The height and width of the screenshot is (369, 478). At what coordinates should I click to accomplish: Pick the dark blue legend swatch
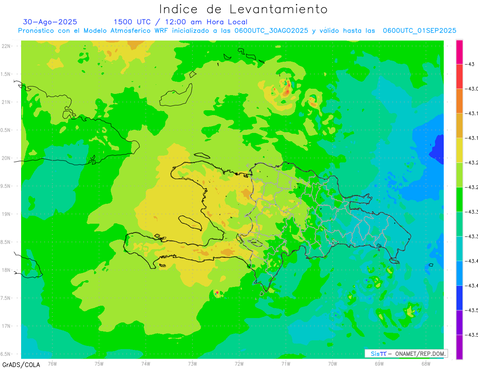pyautogui.click(x=459, y=298)
